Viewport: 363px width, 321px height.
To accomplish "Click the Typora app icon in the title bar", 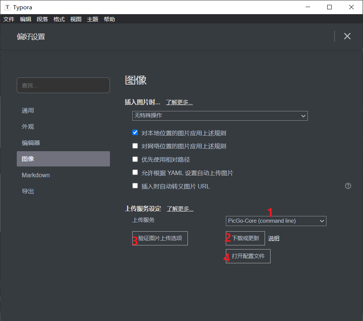I will click(7, 7).
